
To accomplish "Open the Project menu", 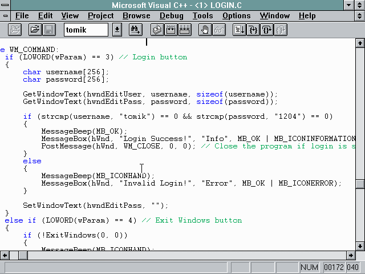I will (100, 16).
